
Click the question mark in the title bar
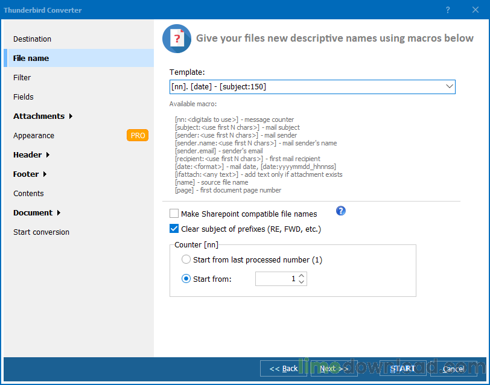447,10
